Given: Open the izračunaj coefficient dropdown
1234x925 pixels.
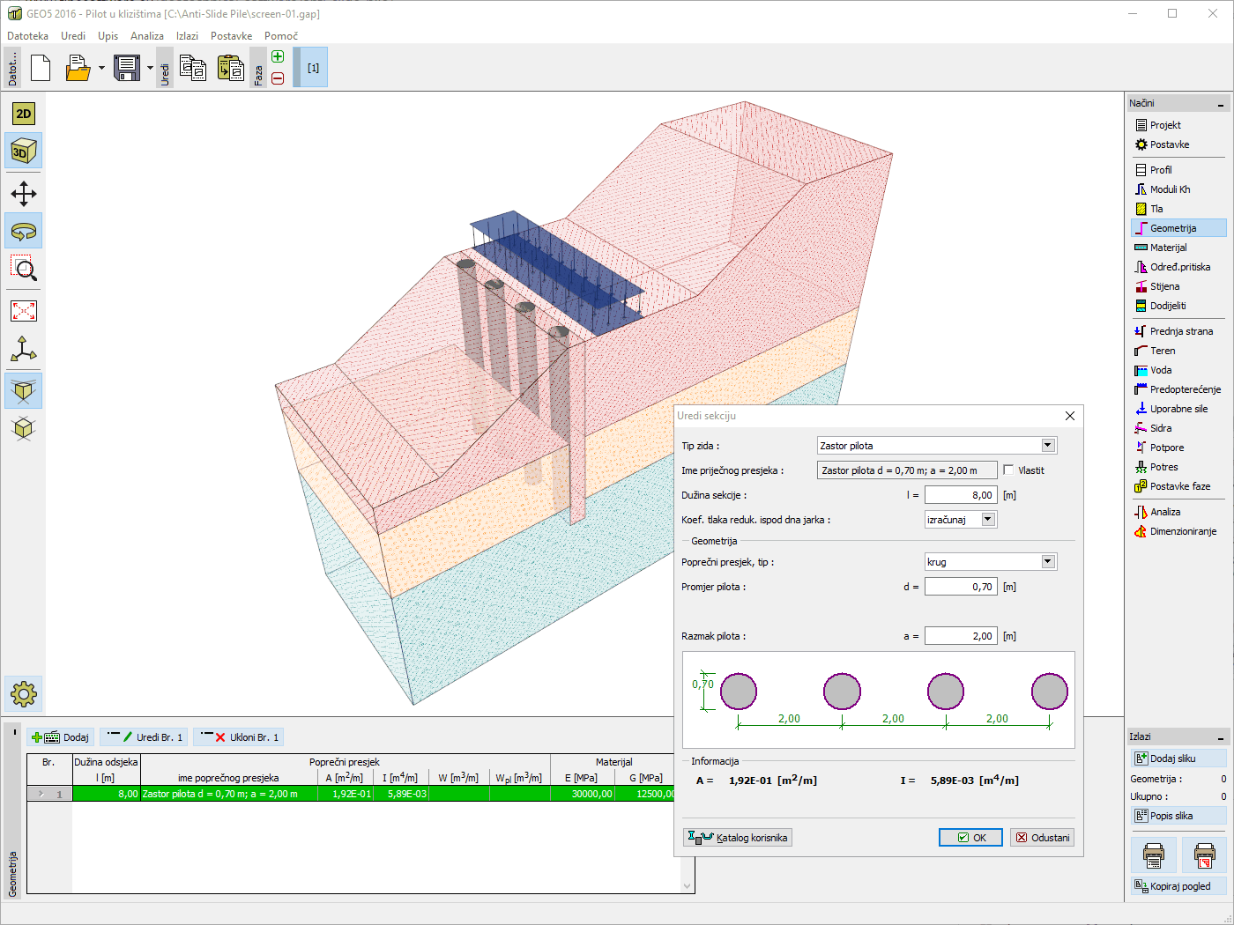Looking at the screenshot, I should tap(988, 520).
